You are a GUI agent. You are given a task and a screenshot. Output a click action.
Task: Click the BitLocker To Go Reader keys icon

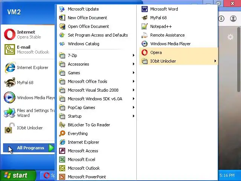pyautogui.click(x=62, y=125)
